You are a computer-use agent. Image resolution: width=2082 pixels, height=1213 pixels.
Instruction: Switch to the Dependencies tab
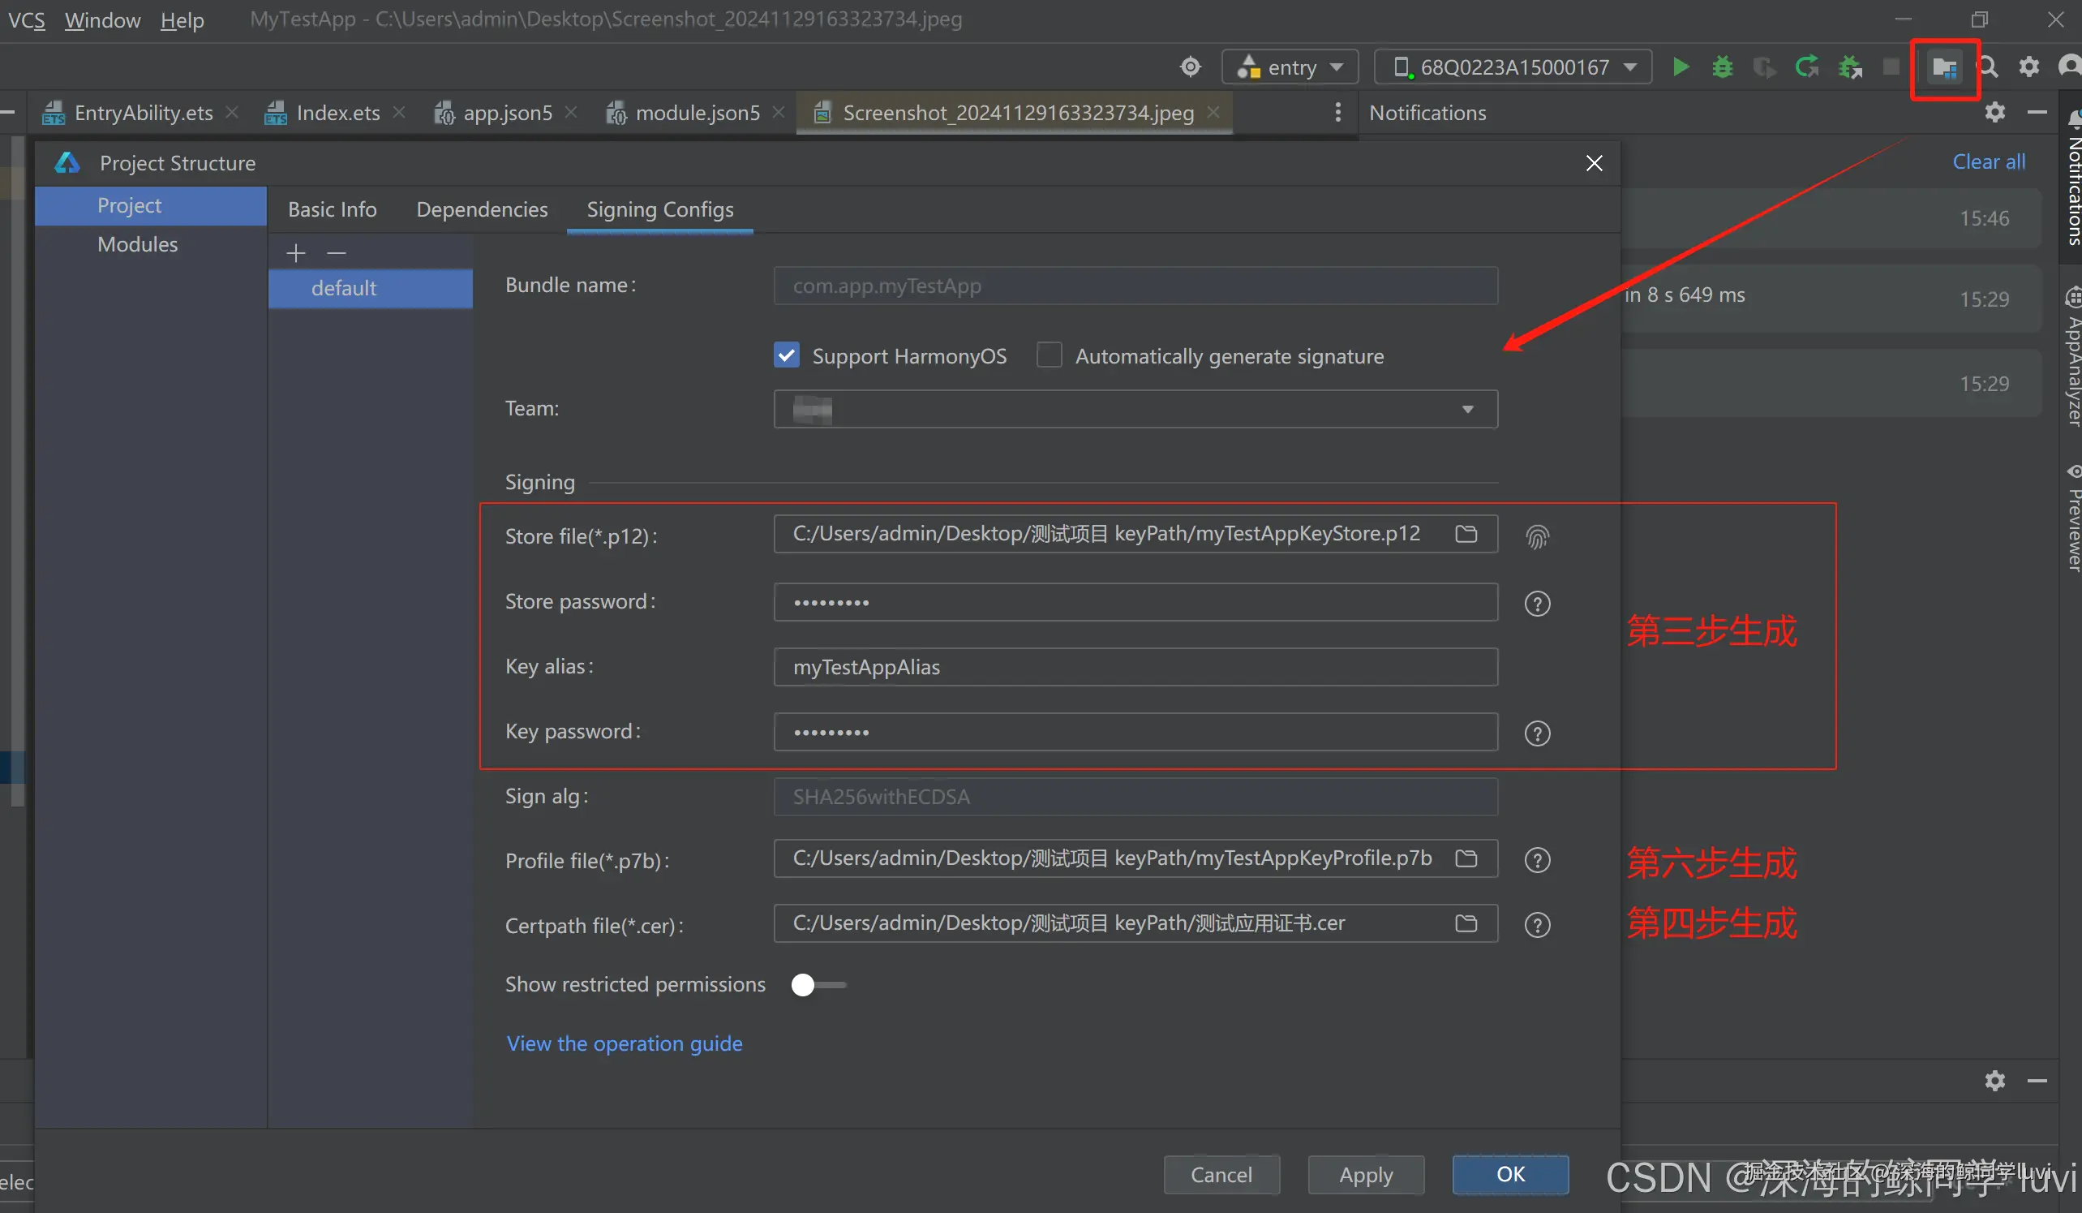pos(482,210)
